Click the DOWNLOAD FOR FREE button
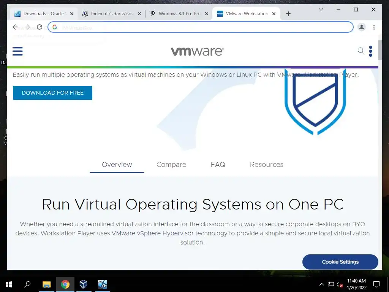 tap(52, 93)
